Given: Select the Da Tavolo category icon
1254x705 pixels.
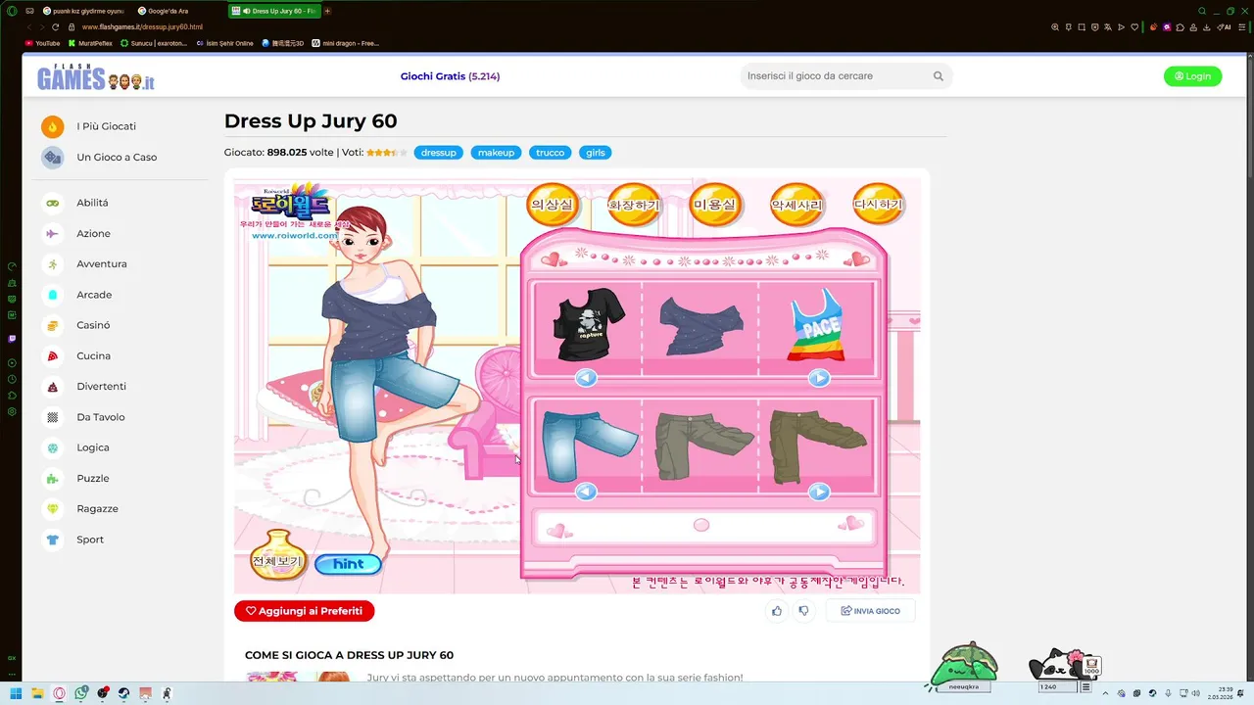Looking at the screenshot, I should [53, 417].
